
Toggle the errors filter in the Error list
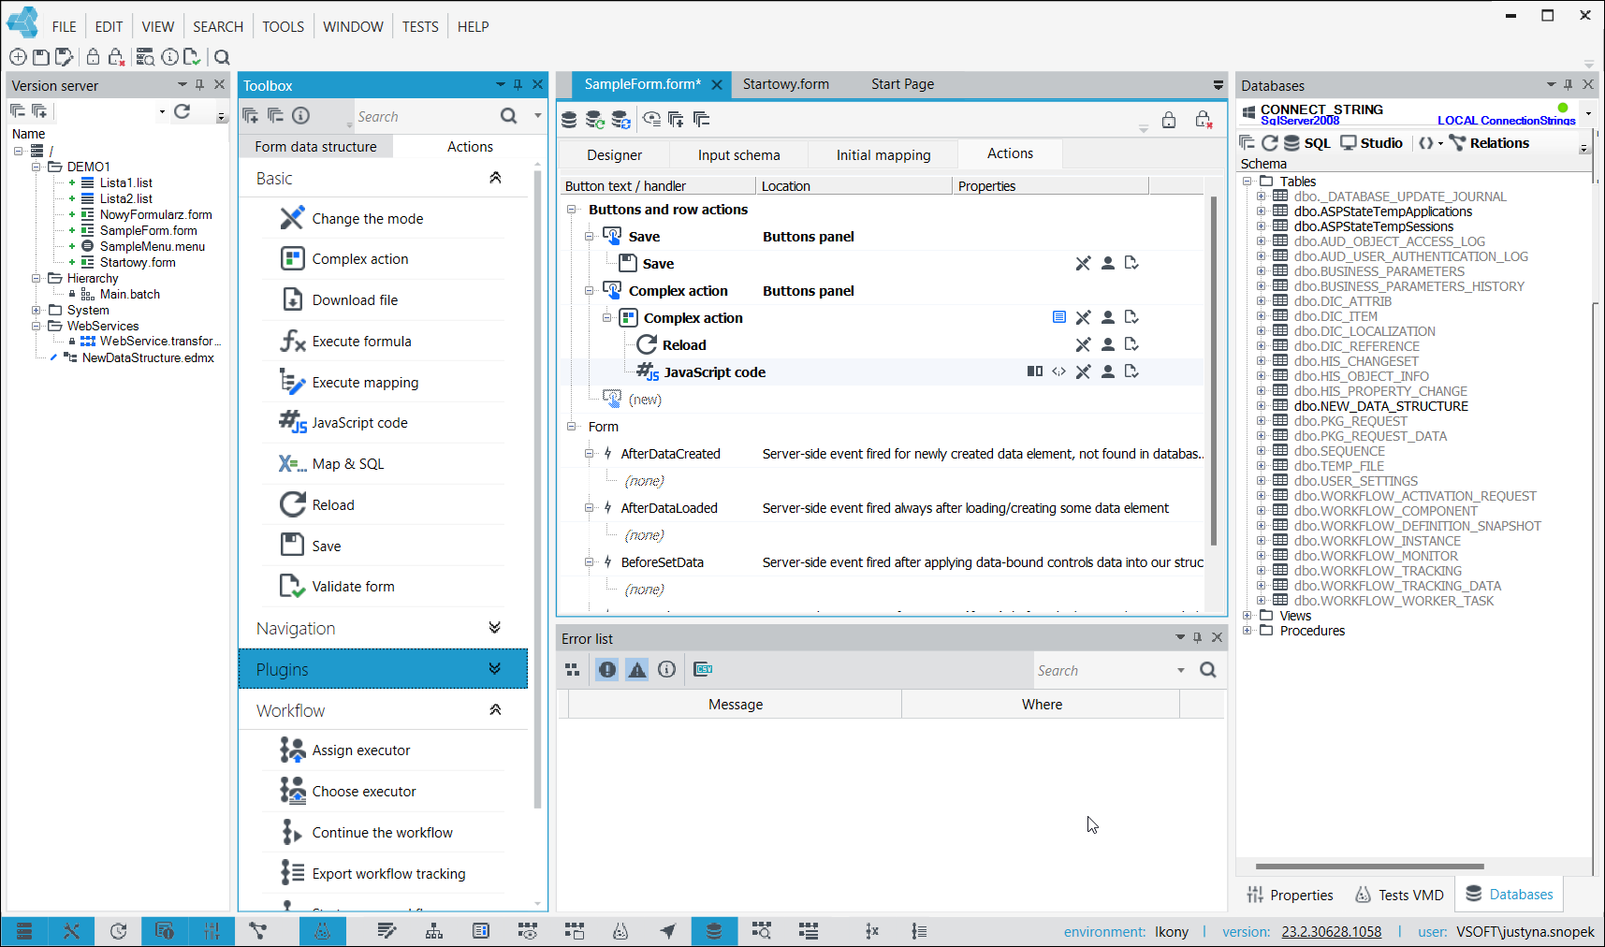pyautogui.click(x=607, y=670)
